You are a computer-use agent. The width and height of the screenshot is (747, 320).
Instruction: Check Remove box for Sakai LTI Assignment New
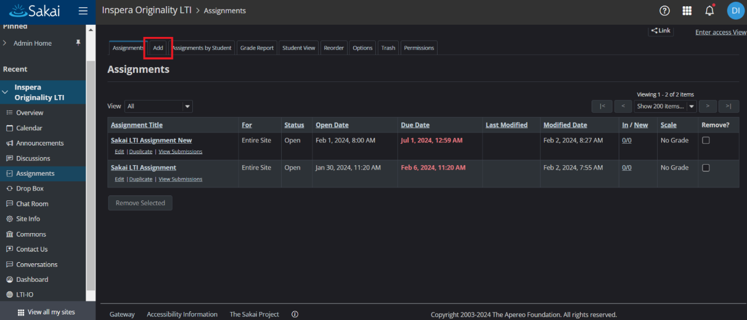click(706, 140)
